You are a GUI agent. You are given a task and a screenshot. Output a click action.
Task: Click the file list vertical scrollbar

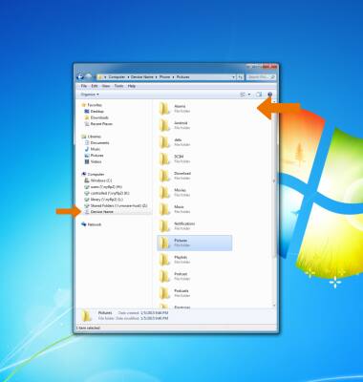click(274, 181)
